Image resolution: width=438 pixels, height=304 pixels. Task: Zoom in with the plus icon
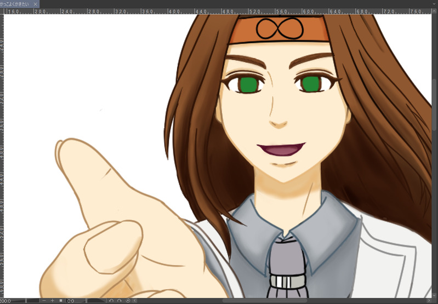tap(52, 301)
